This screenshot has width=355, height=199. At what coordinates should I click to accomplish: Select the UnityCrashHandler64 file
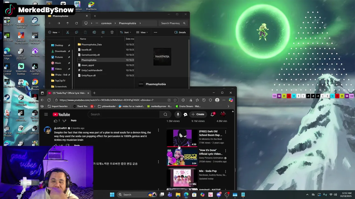pos(92,70)
